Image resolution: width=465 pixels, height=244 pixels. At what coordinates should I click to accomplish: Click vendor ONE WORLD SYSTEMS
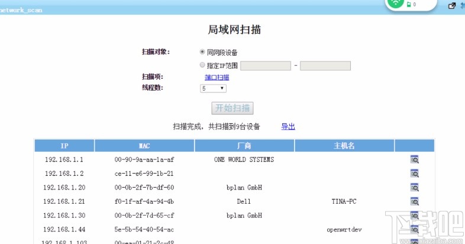pos(244,159)
